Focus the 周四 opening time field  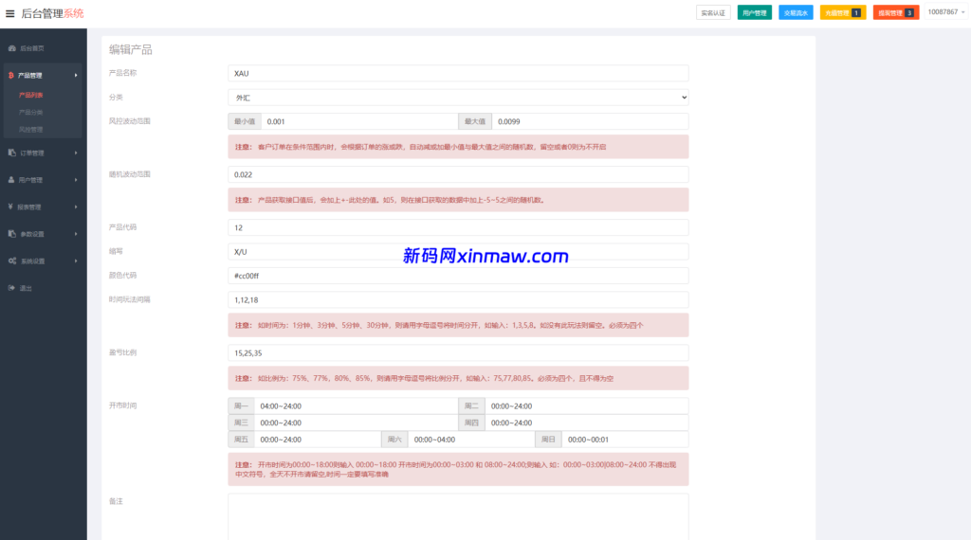[x=586, y=423]
